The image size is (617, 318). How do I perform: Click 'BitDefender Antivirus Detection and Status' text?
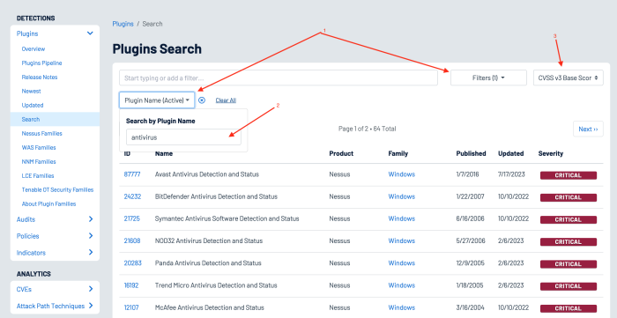click(216, 196)
